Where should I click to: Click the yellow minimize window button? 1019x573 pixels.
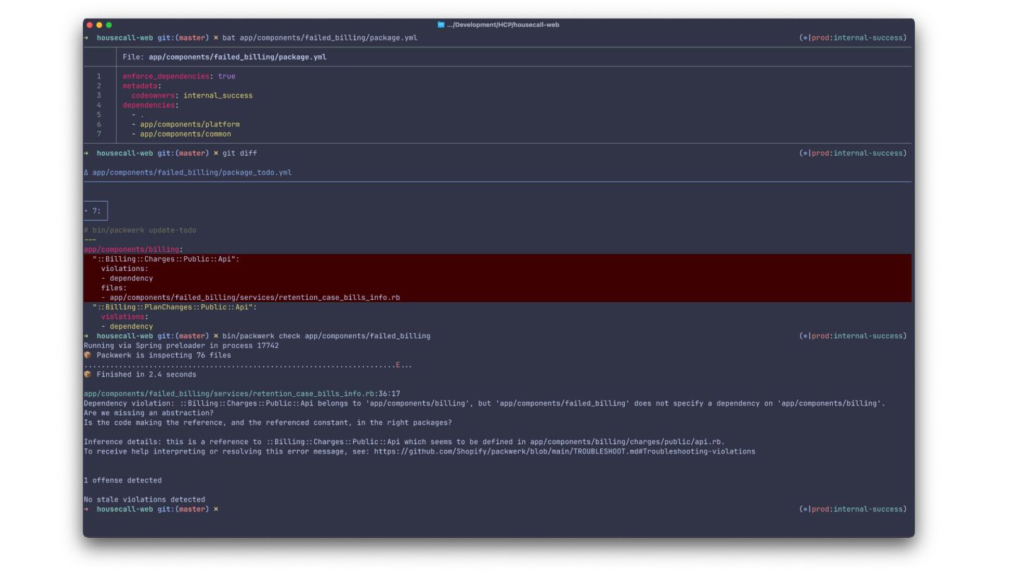tap(99, 25)
